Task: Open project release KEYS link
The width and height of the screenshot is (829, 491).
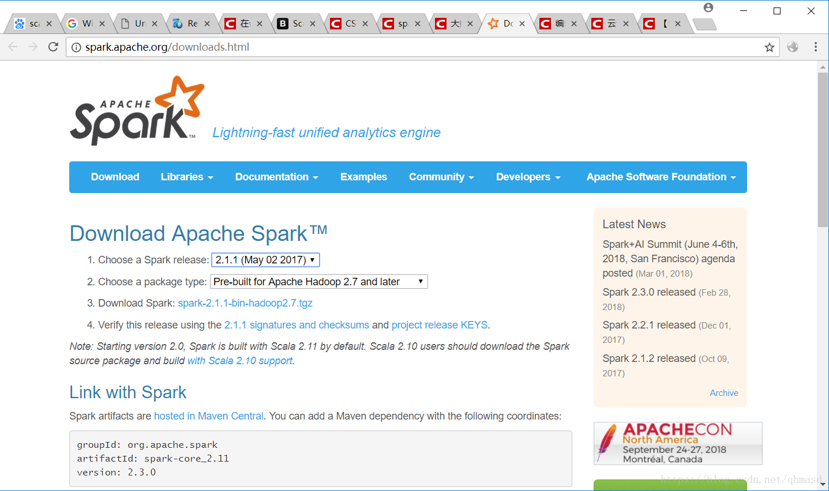Action: (x=440, y=325)
